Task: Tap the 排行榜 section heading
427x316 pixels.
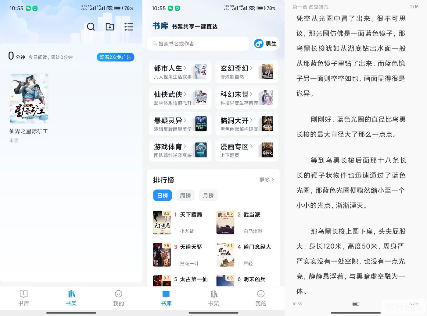Action: pyautogui.click(x=163, y=180)
